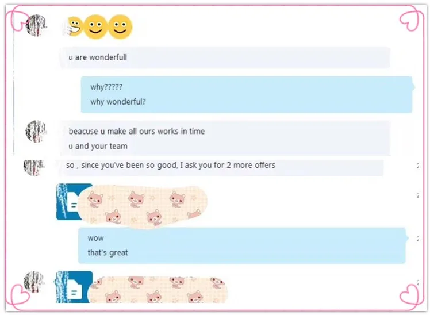
Task: Open avatar beside "2 more offers" message
Action: click(34, 167)
